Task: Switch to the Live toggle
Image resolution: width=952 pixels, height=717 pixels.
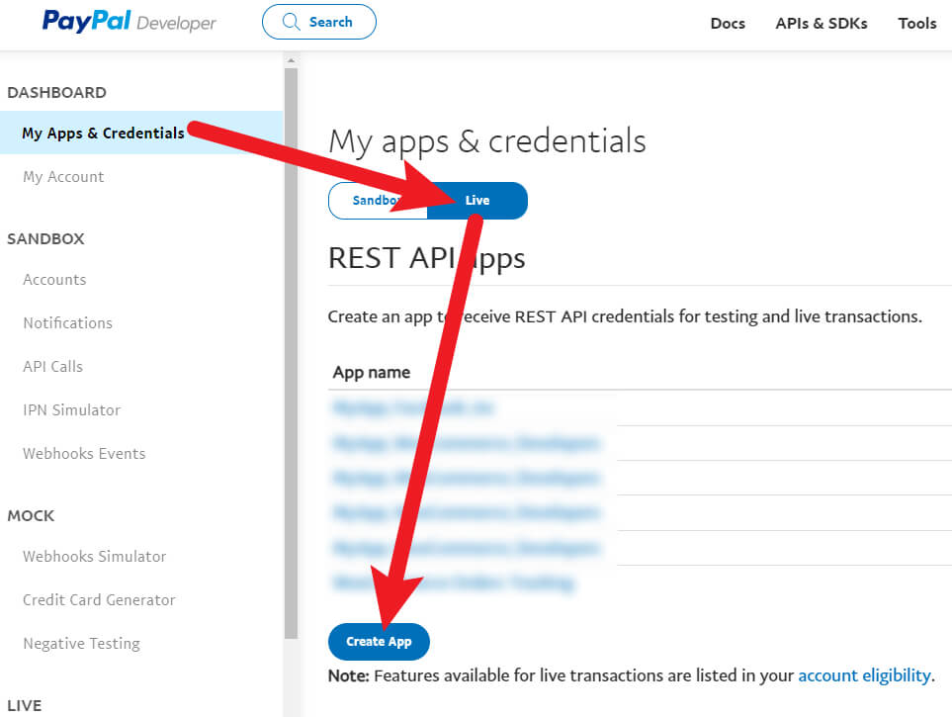Action: 477,201
